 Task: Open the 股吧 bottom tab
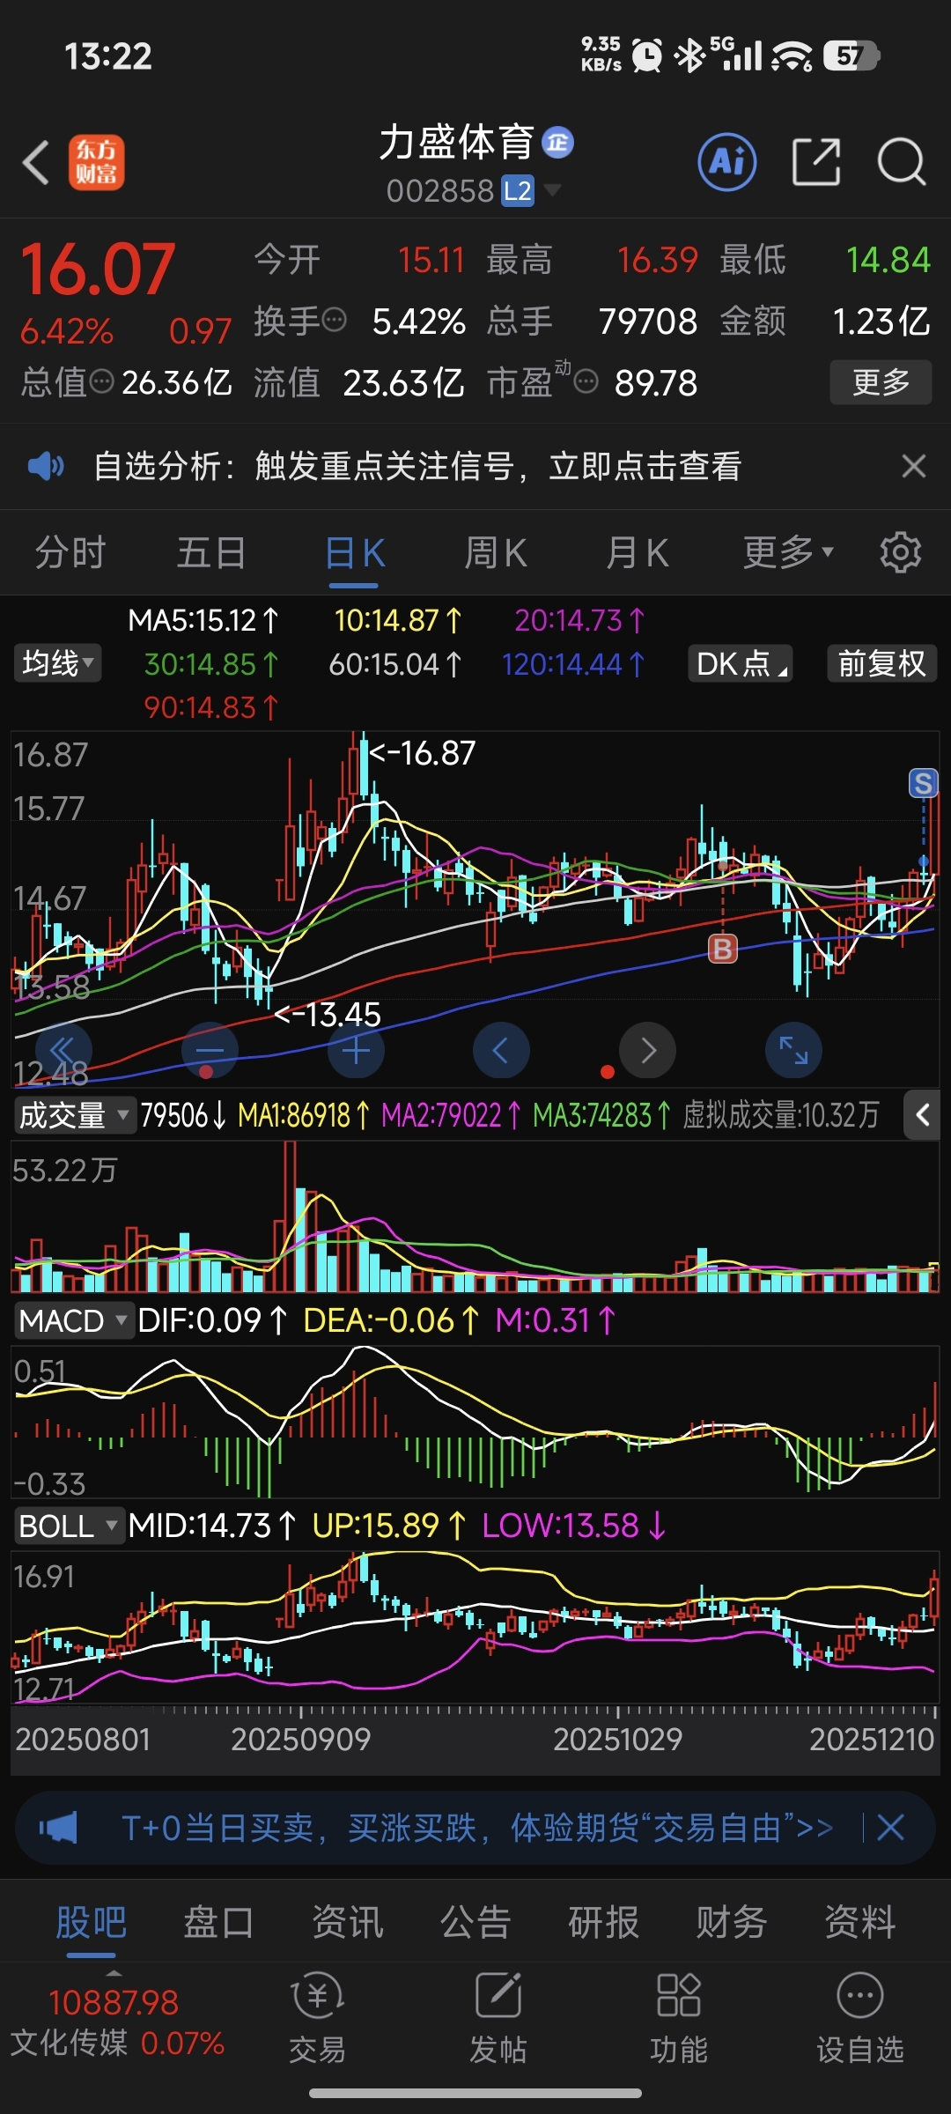pos(92,1922)
